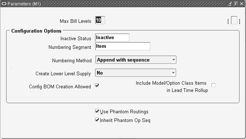Open the Numbering Method dropdown
This screenshot has height=139, width=246.
[136, 60]
